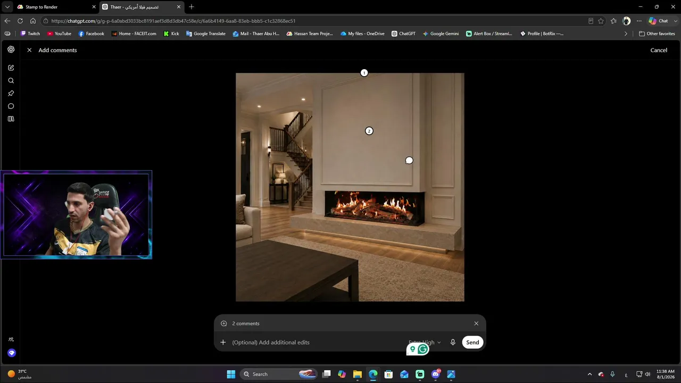
Task: Open Other favorites folder
Action: [x=657, y=34]
